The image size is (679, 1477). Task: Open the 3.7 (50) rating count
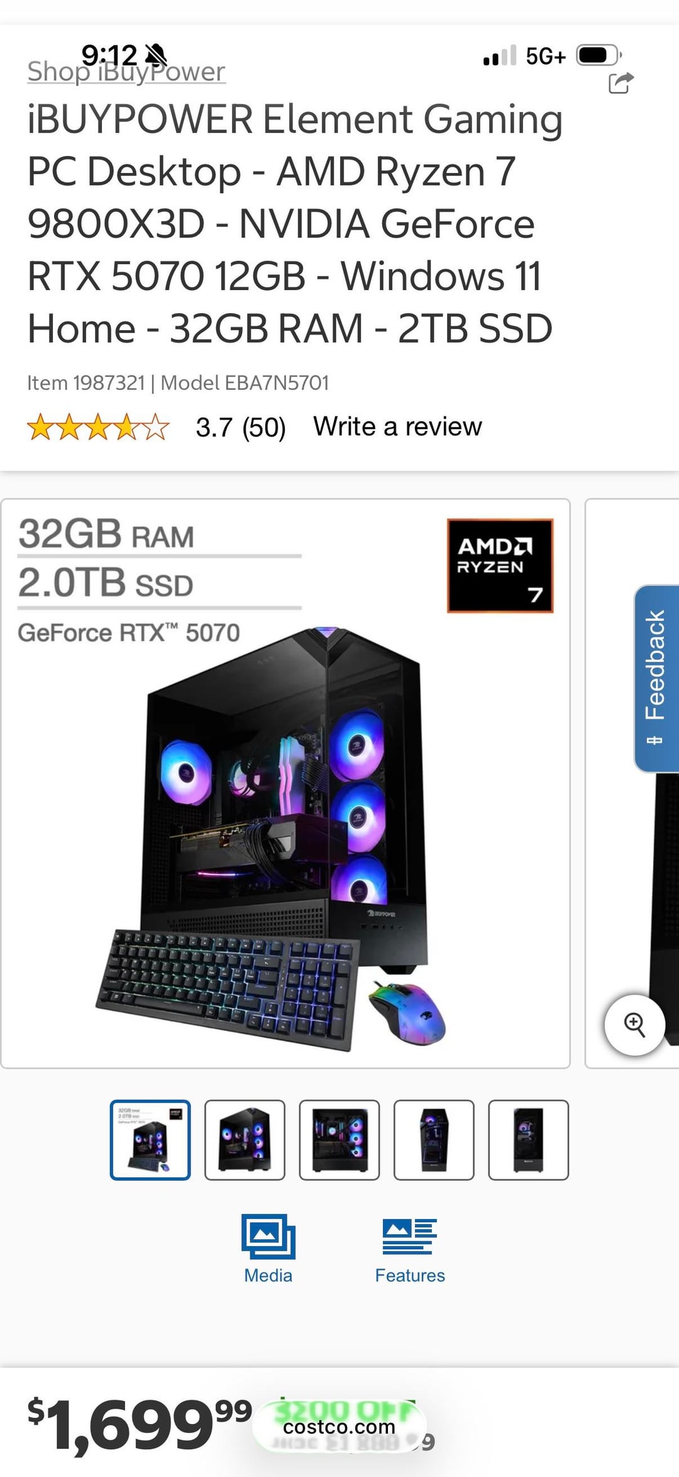(x=241, y=428)
